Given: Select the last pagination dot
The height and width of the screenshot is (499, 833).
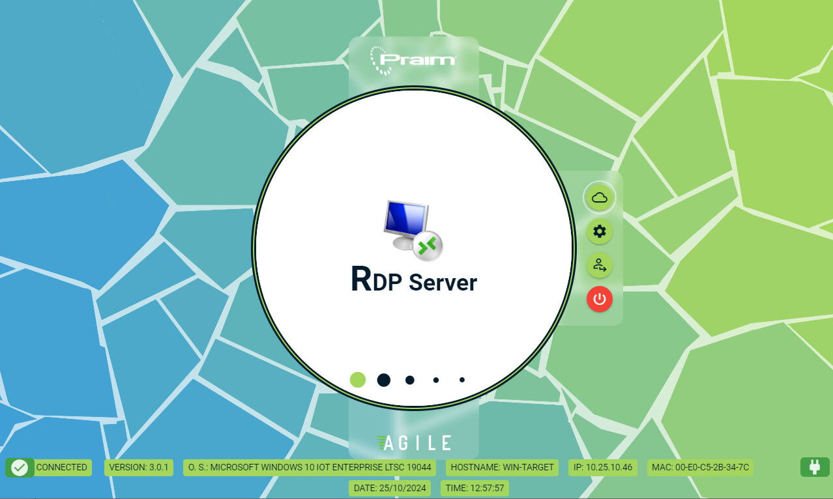Looking at the screenshot, I should pyautogui.click(x=461, y=380).
